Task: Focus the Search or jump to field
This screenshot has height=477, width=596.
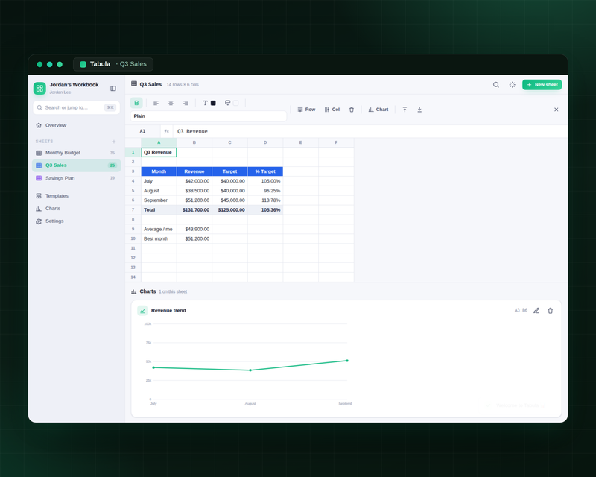Action: point(77,107)
